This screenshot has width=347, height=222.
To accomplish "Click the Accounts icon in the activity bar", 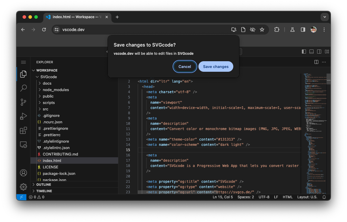I will [x=23, y=173].
